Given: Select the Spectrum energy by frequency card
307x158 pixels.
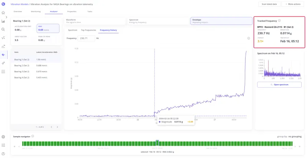Looking at the screenshot, I should tap(158, 21).
